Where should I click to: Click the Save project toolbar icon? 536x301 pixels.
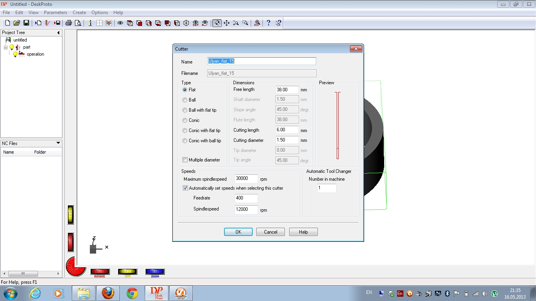point(26,23)
